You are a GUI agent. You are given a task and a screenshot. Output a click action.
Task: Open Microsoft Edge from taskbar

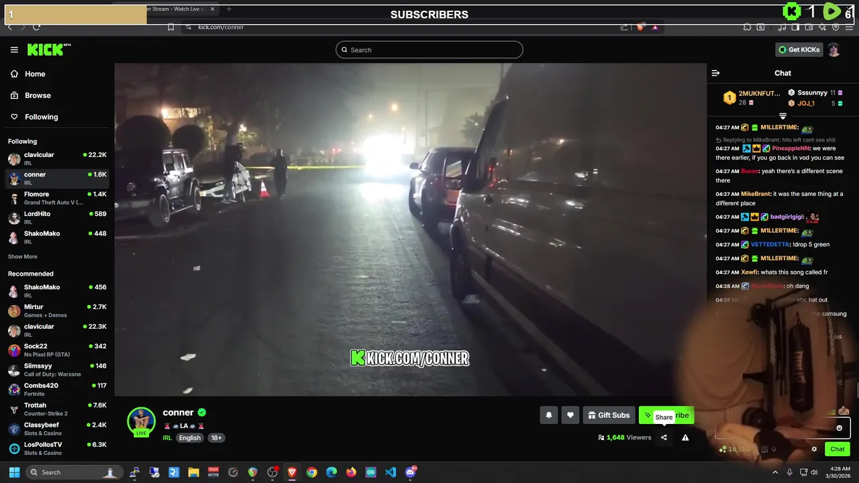tap(332, 472)
